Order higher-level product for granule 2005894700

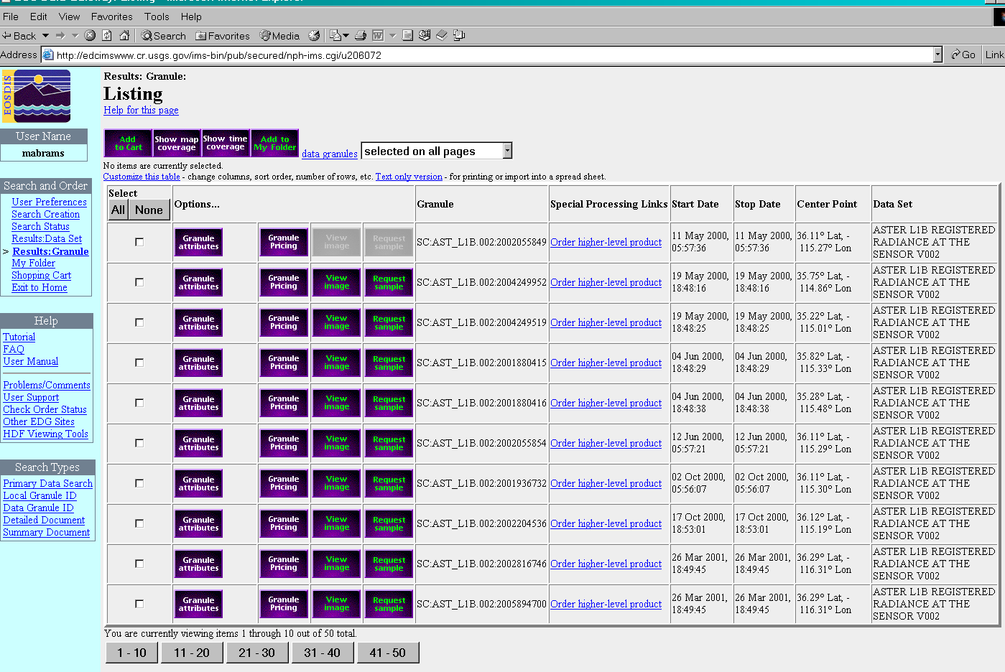[x=606, y=604]
